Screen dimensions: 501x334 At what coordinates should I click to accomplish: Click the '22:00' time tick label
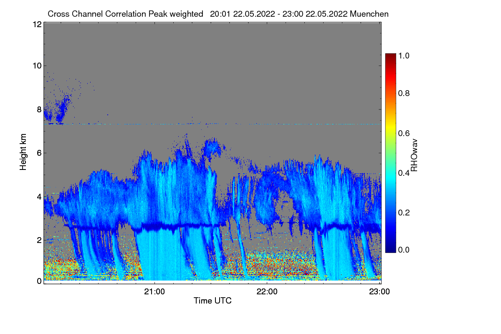(x=267, y=291)
